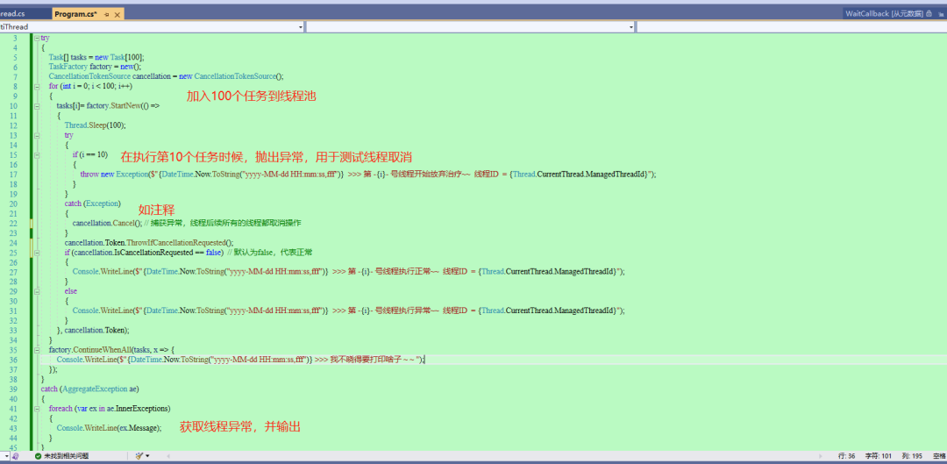Click the green no-issues checkmark icon
The image size is (947, 464).
(38, 455)
